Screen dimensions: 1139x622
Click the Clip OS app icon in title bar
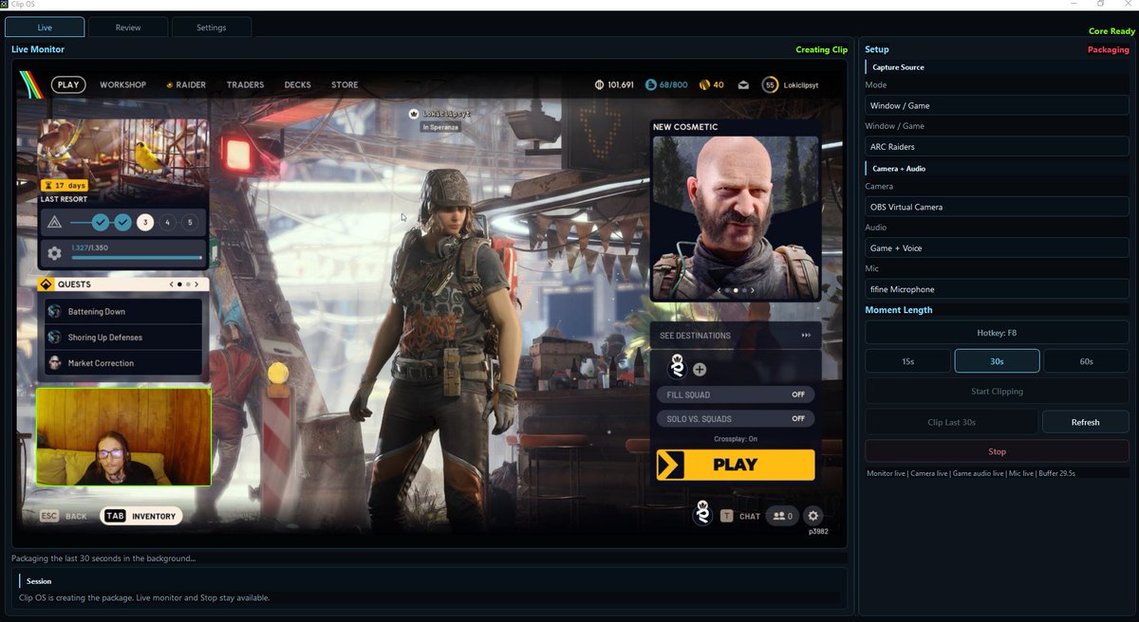6,5
